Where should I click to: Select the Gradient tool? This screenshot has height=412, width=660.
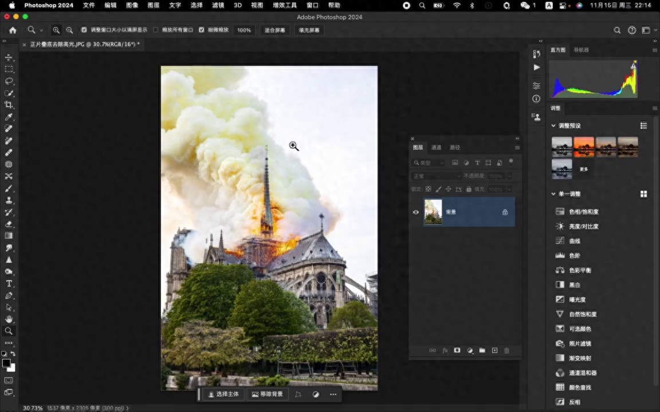9,236
